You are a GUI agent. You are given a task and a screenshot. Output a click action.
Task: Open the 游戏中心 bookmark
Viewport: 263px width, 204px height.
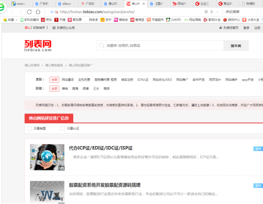[231, 20]
